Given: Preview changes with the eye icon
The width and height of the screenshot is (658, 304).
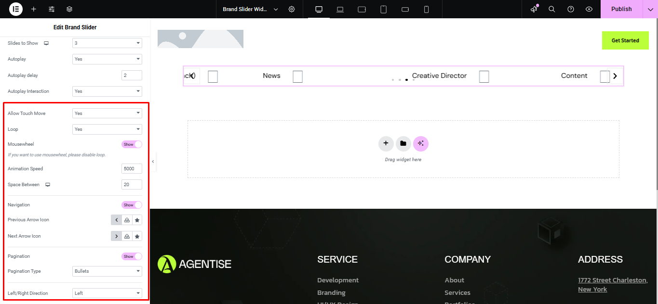Looking at the screenshot, I should (589, 9).
